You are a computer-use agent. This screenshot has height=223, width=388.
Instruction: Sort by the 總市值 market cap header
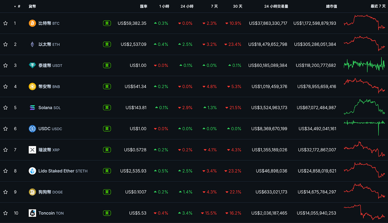point(332,6)
